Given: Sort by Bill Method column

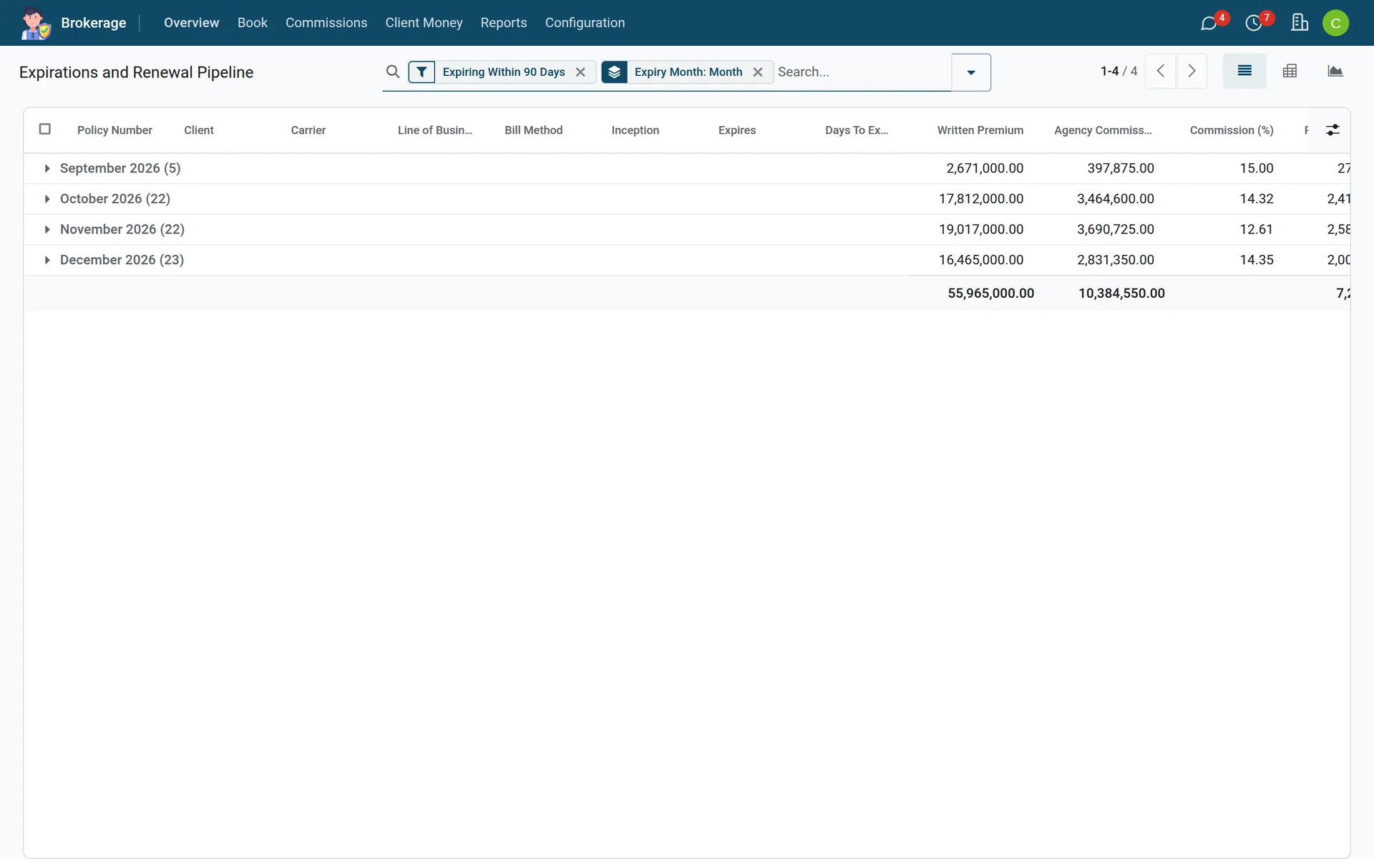Looking at the screenshot, I should (x=533, y=130).
